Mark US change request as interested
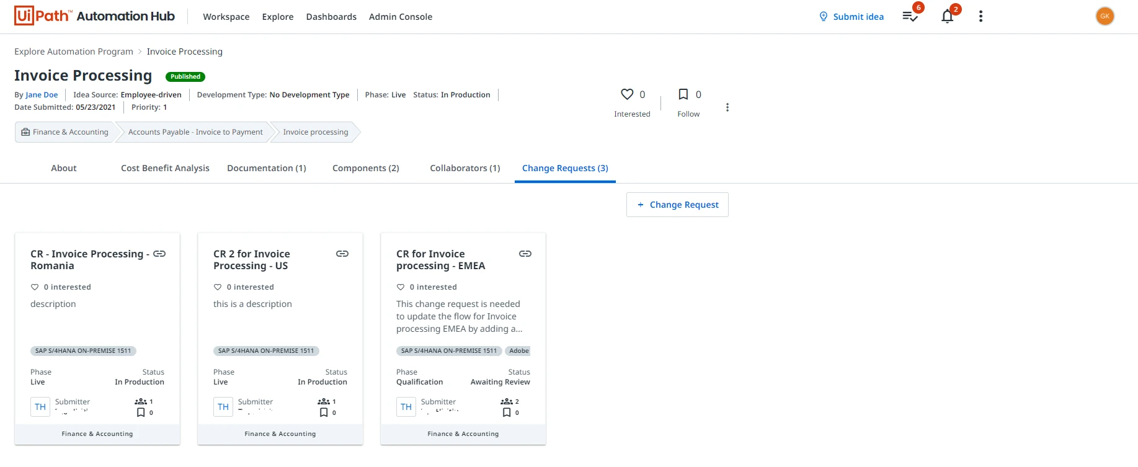Image resolution: width=1138 pixels, height=467 pixels. click(218, 287)
